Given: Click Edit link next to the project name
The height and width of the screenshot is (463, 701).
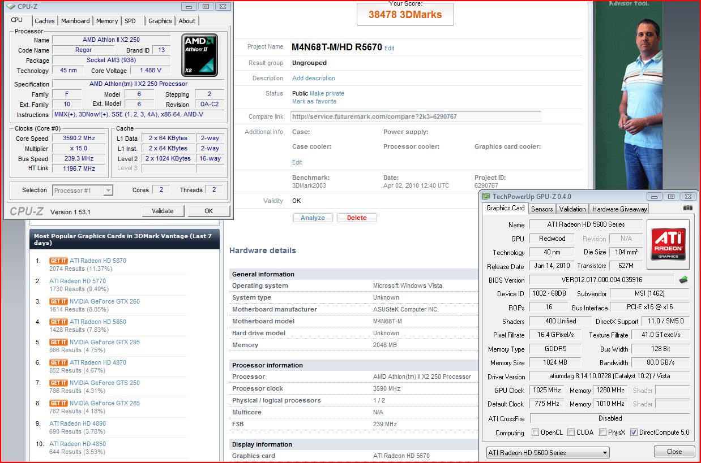Looking at the screenshot, I should click(390, 49).
